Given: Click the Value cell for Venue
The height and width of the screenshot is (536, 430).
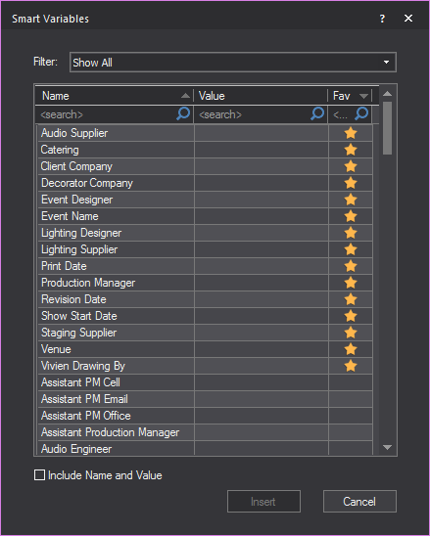Looking at the screenshot, I should 262,349.
